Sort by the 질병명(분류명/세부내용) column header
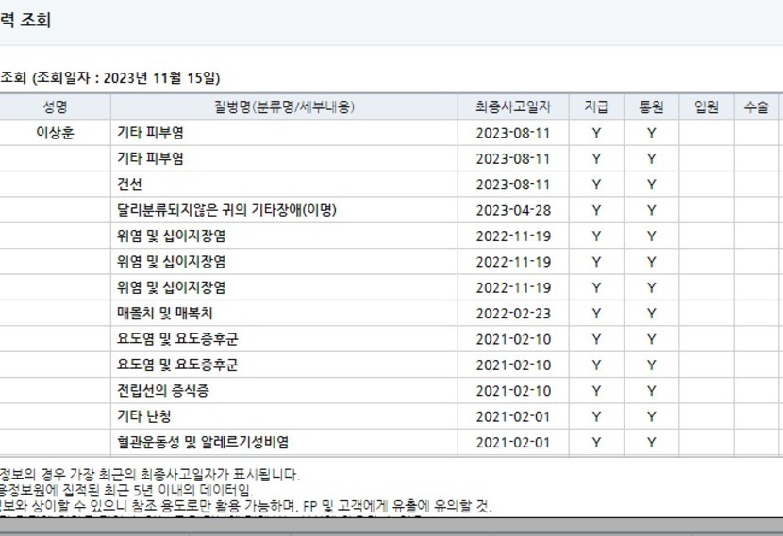 coord(286,107)
